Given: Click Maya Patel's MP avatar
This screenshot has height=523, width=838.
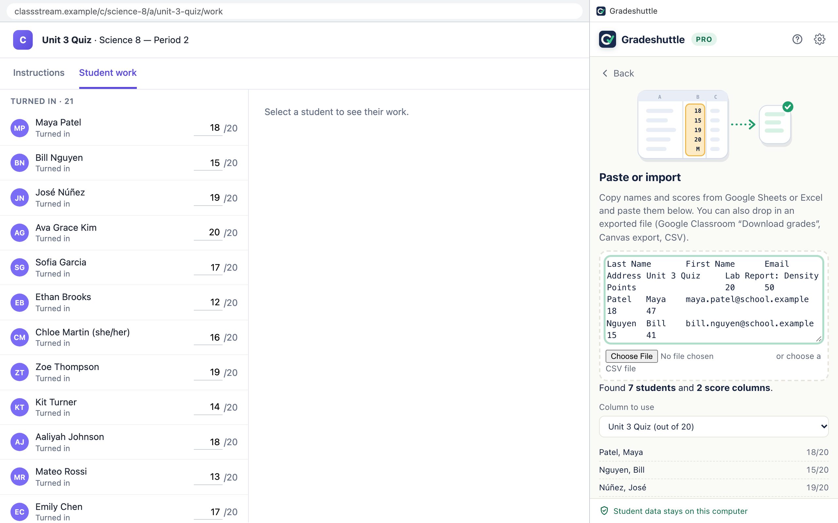Looking at the screenshot, I should coord(19,128).
